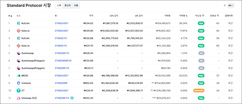This screenshot has width=242, height=104.
Task: Click price ₩602.83 in Coinone row
Action: [x=88, y=83]
